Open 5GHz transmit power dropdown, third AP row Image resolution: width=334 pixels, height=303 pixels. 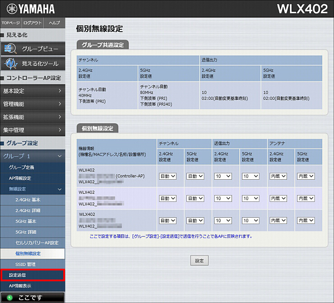point(250,220)
